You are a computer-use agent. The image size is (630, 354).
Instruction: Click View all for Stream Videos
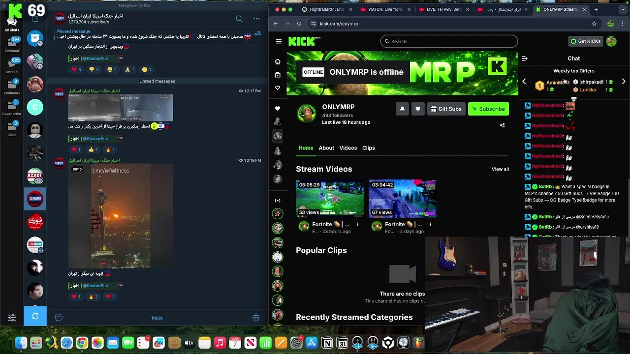pyautogui.click(x=500, y=169)
